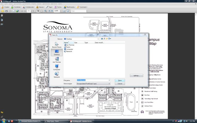This screenshot has height=123, width=197.
Task: Click the next page arrow icon
Action: (25, 11)
